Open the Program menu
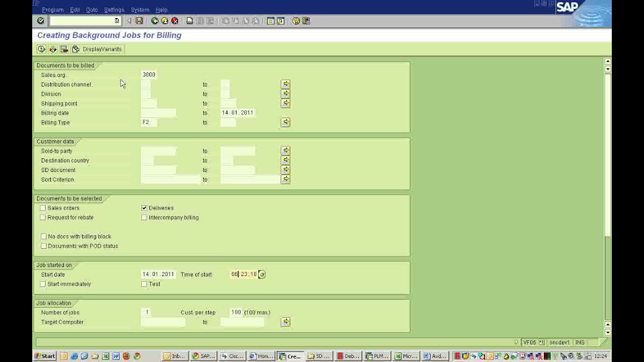This screenshot has height=362, width=644. (53, 10)
